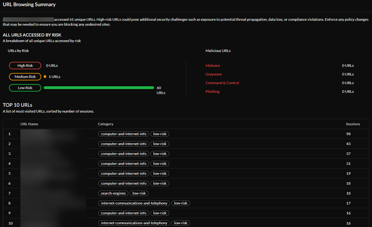Select the blurred URL name in row 7
Image resolution: width=372 pixels, height=227 pixels.
pos(53,193)
